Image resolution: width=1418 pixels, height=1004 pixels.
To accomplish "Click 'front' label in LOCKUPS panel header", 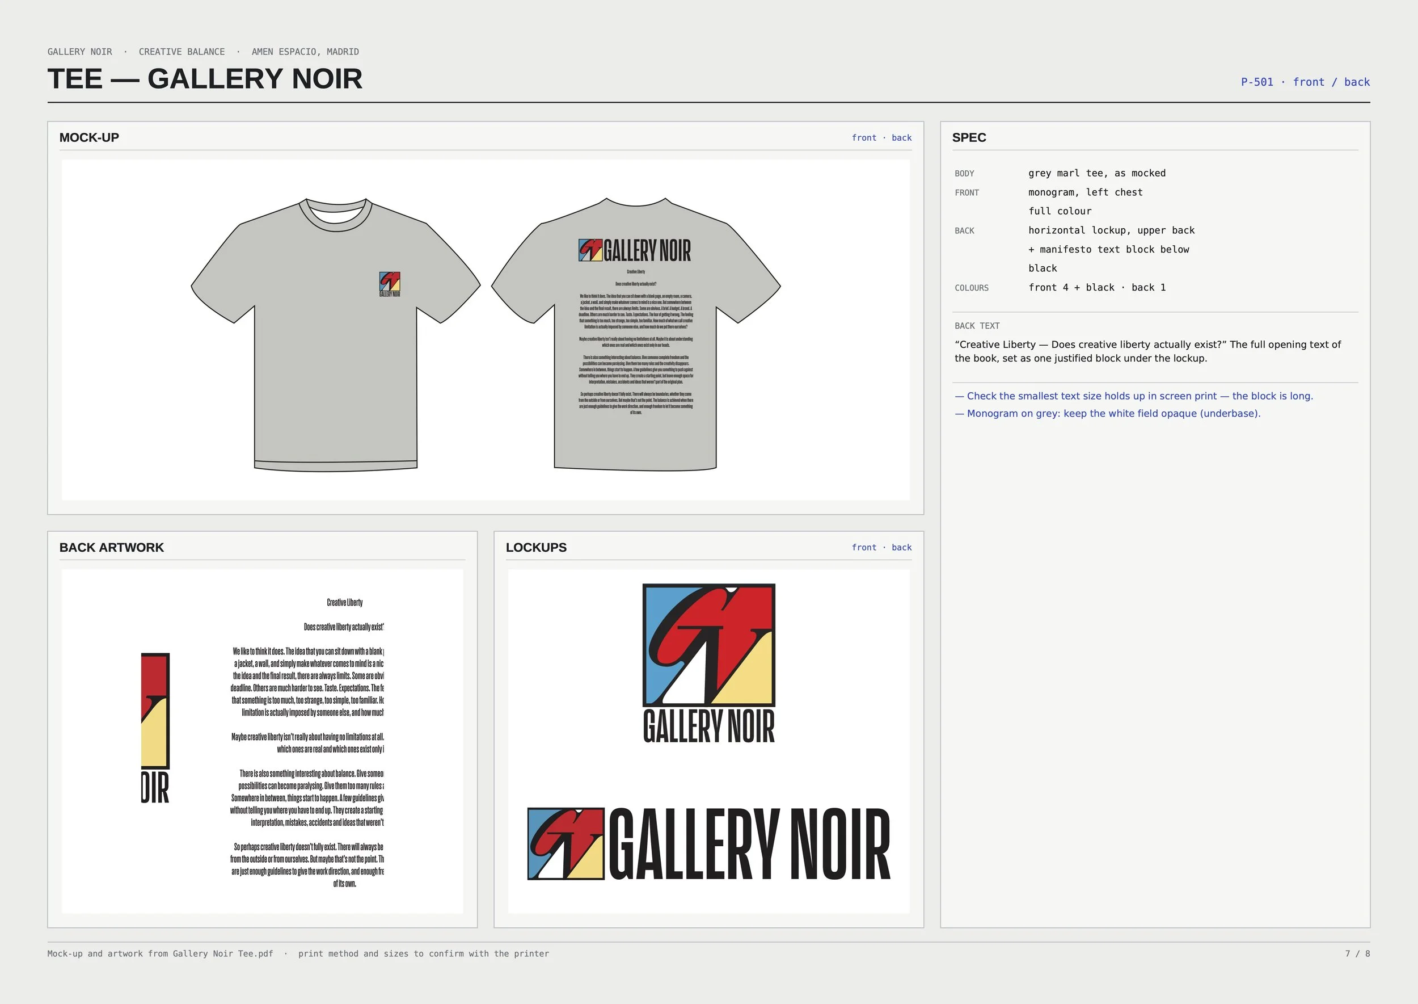I will tap(864, 548).
